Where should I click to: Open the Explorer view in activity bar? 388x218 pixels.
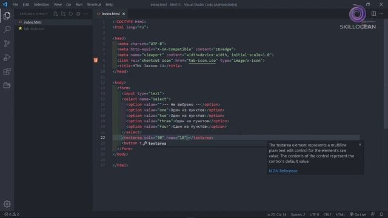click(7, 16)
